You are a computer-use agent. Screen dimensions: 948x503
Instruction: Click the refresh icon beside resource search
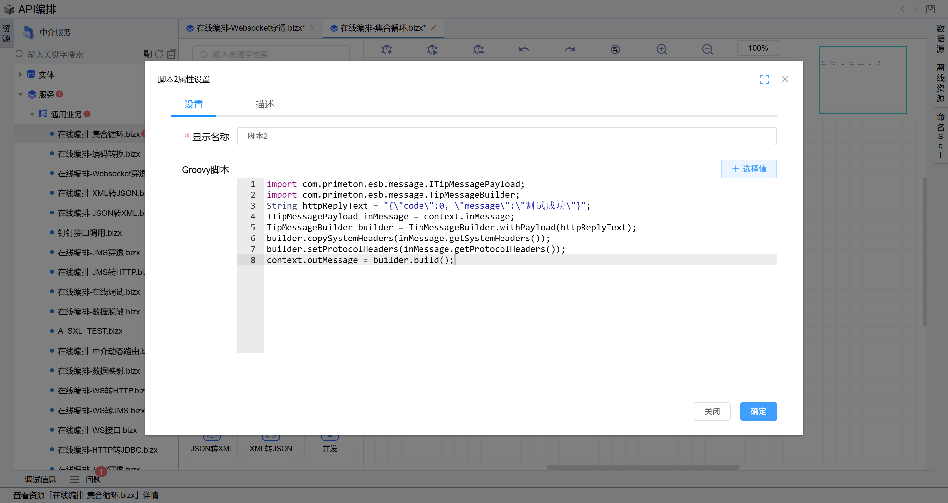coord(159,54)
